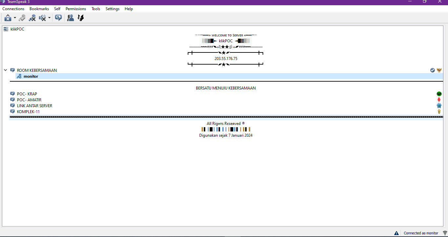This screenshot has width=448, height=237.
Task: Open the Connections menu
Action: click(13, 9)
